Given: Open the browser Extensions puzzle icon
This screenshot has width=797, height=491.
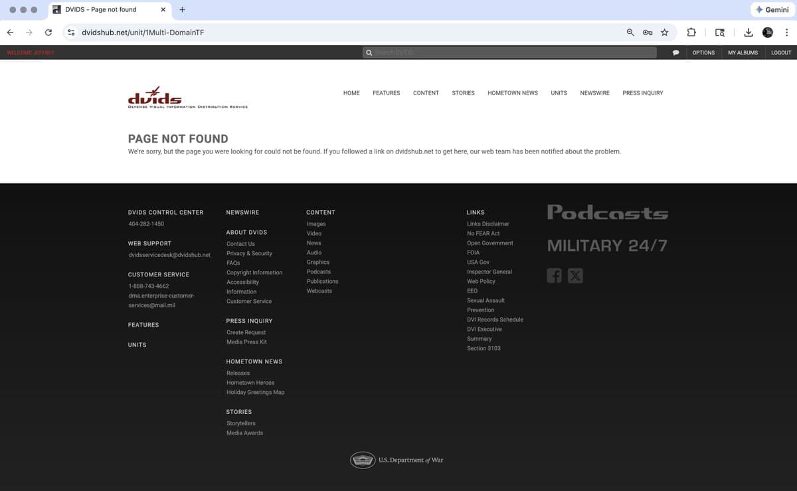Looking at the screenshot, I should point(691,32).
